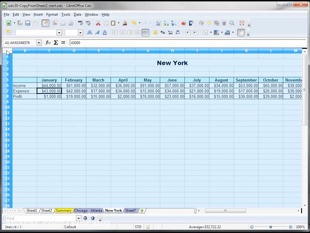Switch to the Chicago sheet tab

coord(81,211)
